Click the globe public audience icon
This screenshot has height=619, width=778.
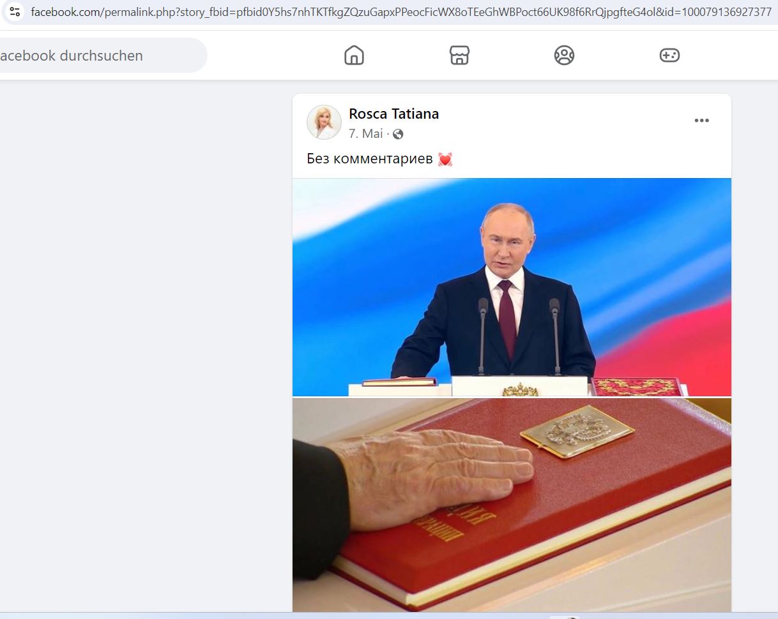(x=398, y=134)
